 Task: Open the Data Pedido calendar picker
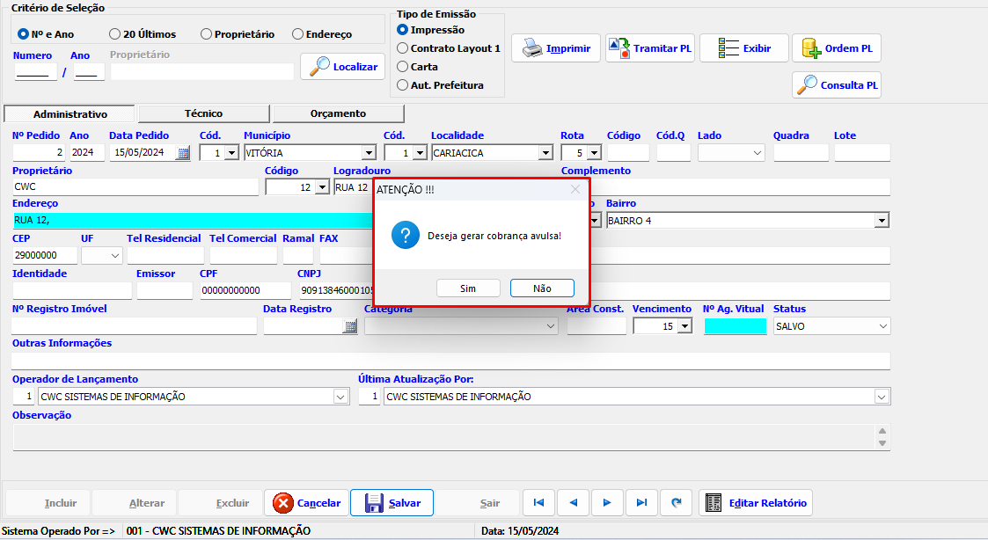click(x=183, y=153)
